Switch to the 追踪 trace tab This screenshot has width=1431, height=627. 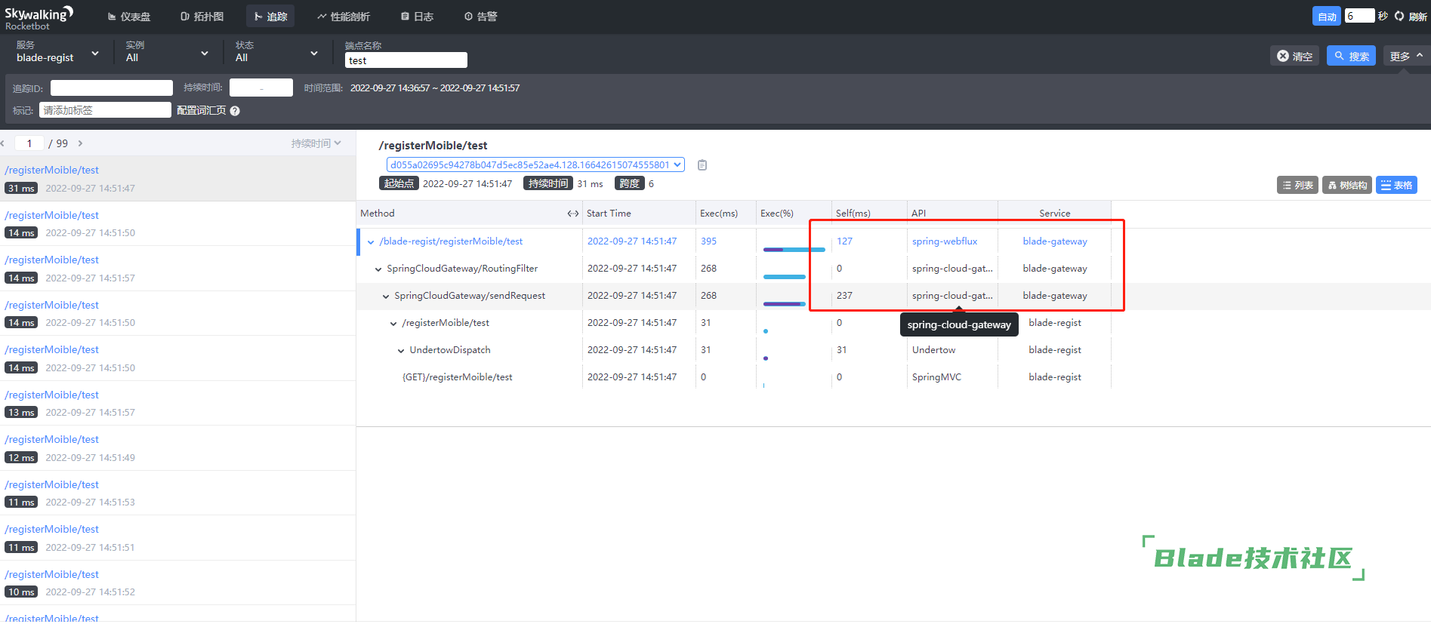tap(270, 17)
